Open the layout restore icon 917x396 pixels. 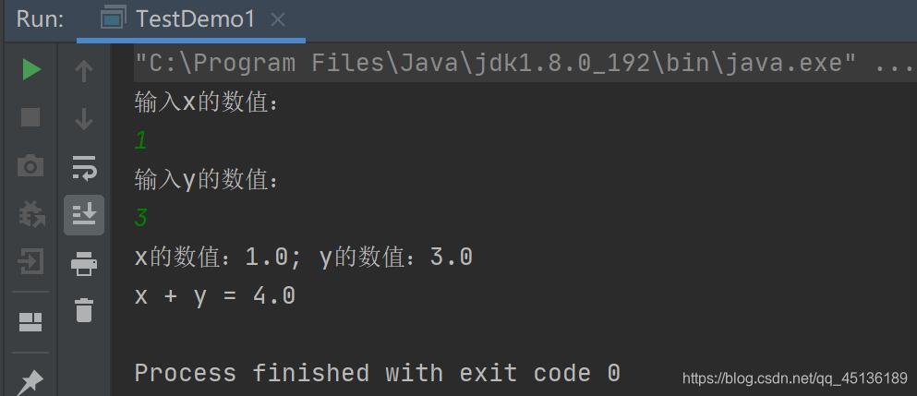click(x=30, y=322)
